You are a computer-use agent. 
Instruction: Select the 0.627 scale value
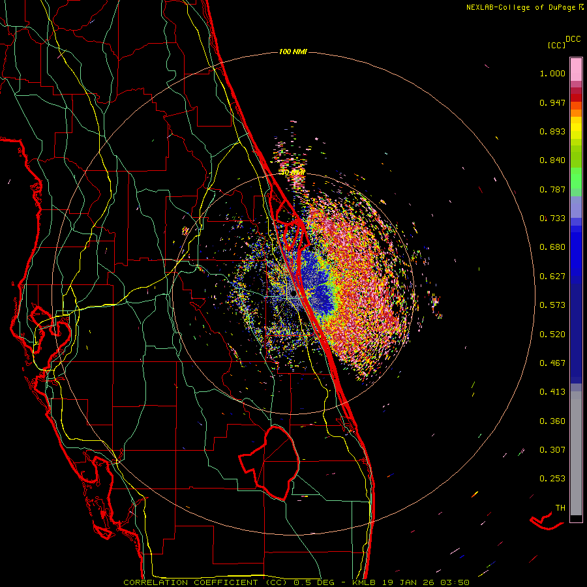552,277
